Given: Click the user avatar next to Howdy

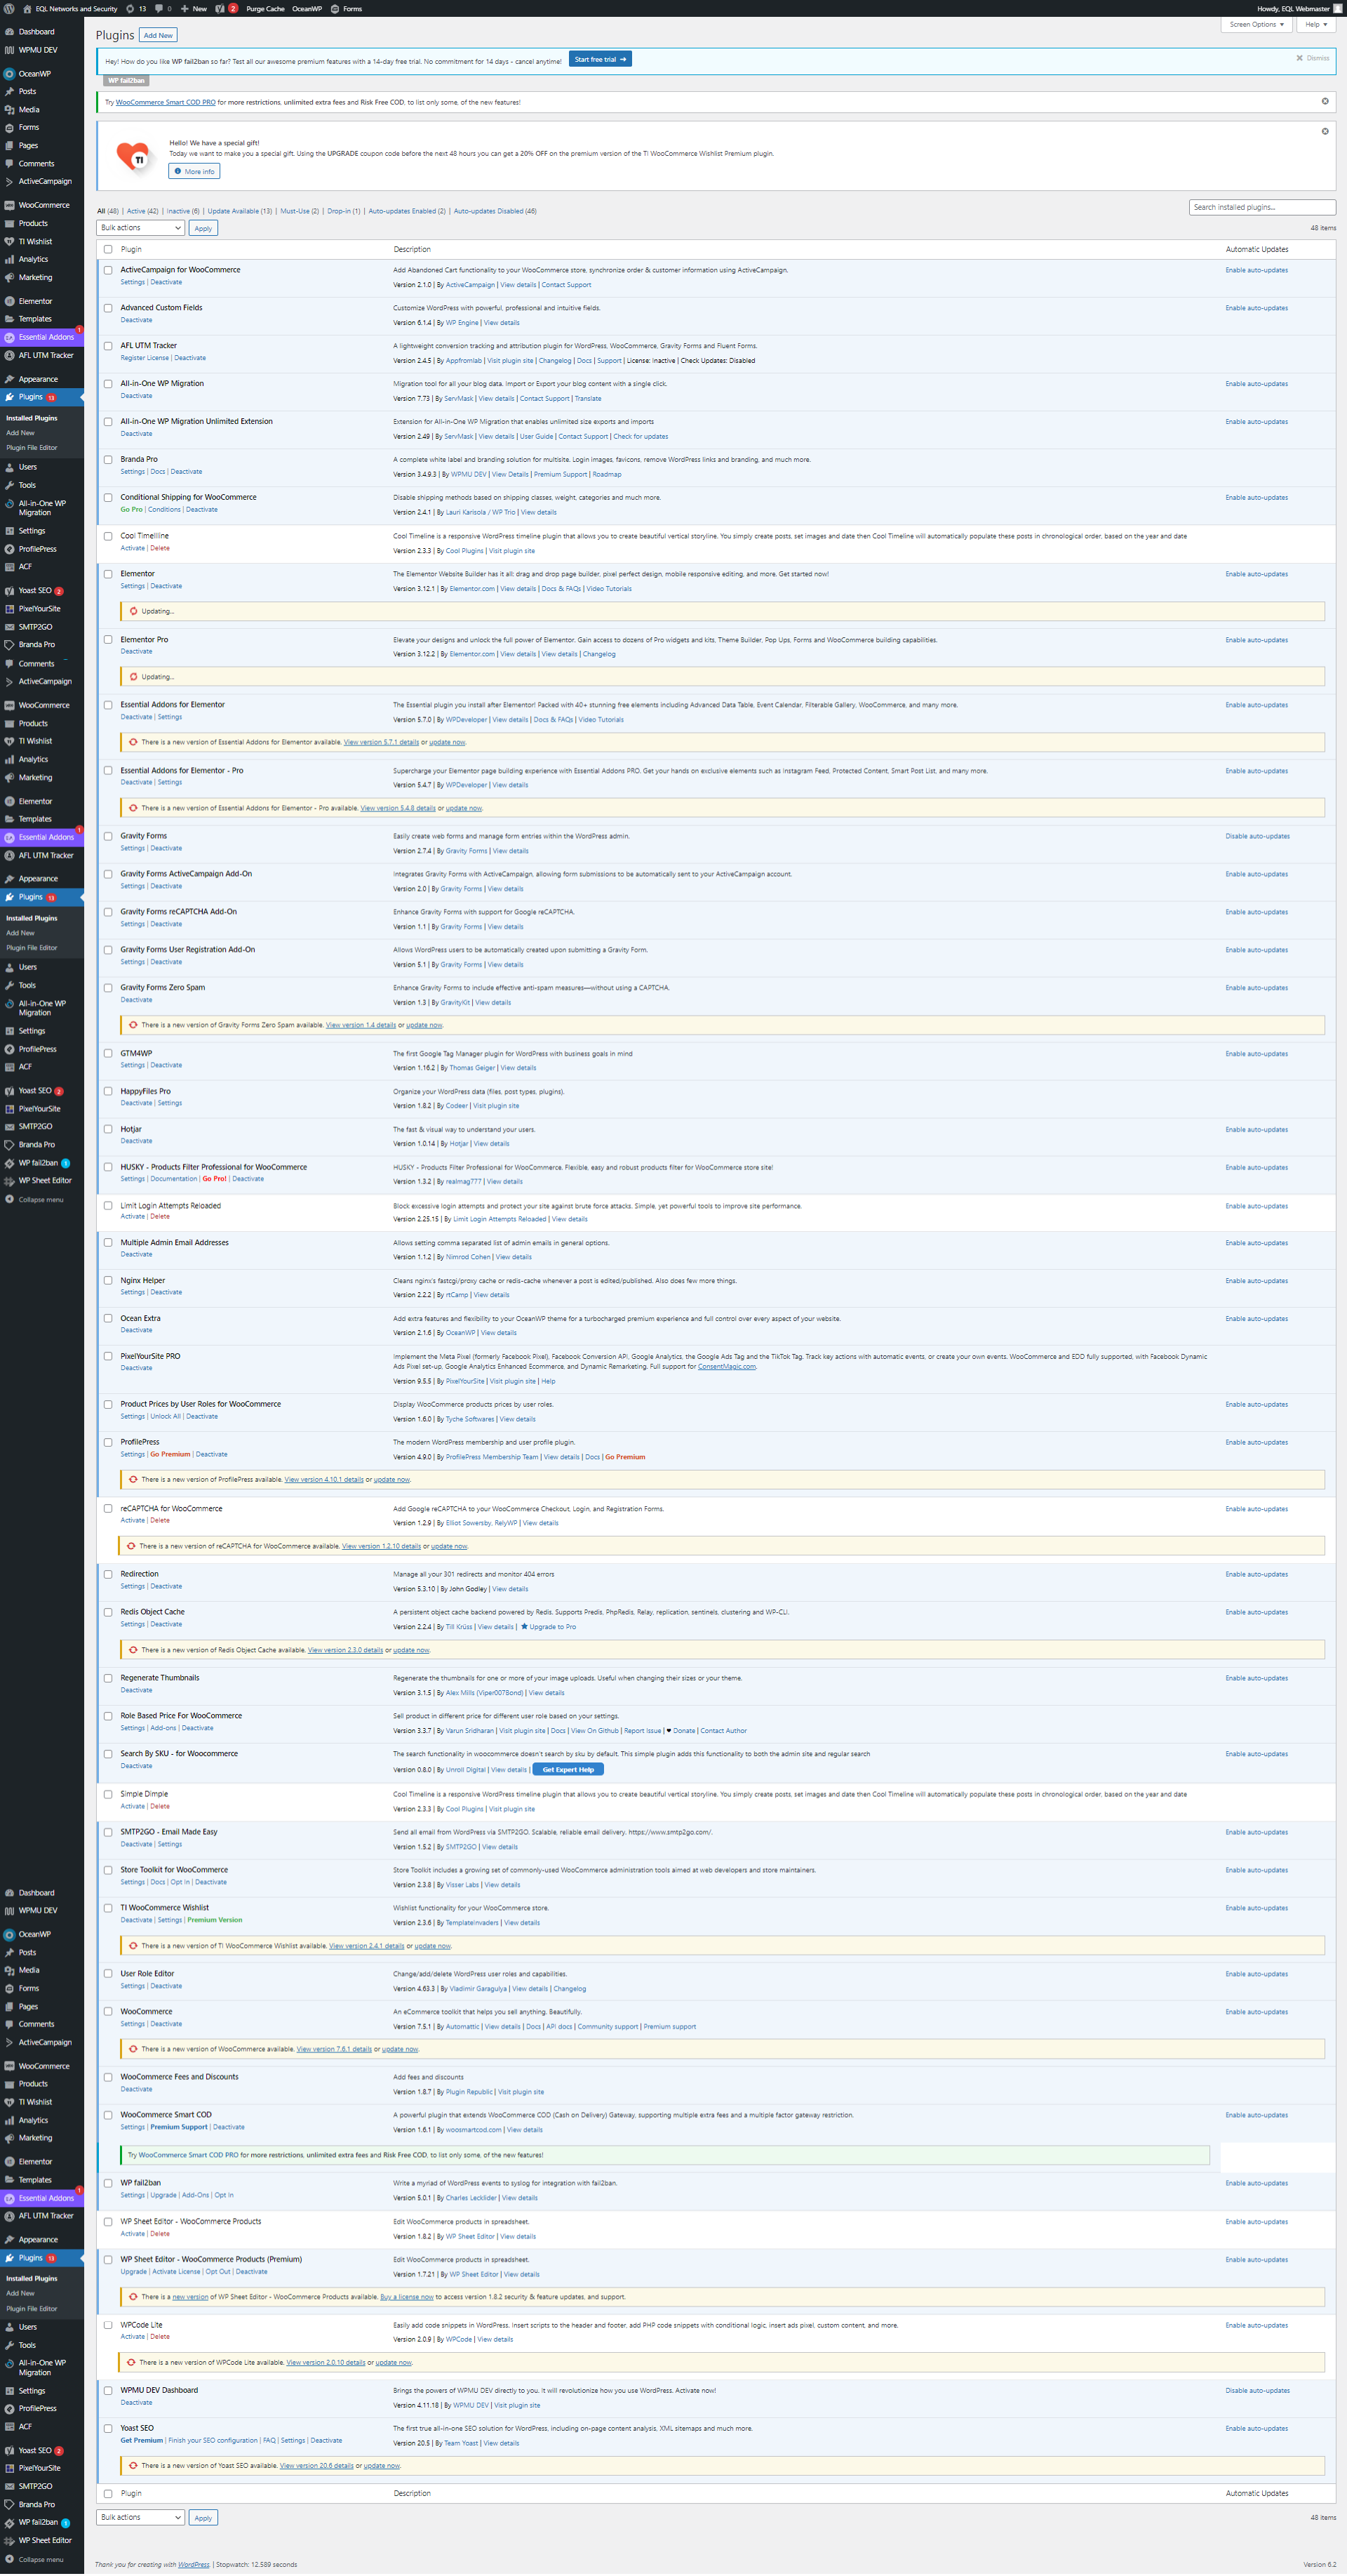Looking at the screenshot, I should pos(1338,8).
